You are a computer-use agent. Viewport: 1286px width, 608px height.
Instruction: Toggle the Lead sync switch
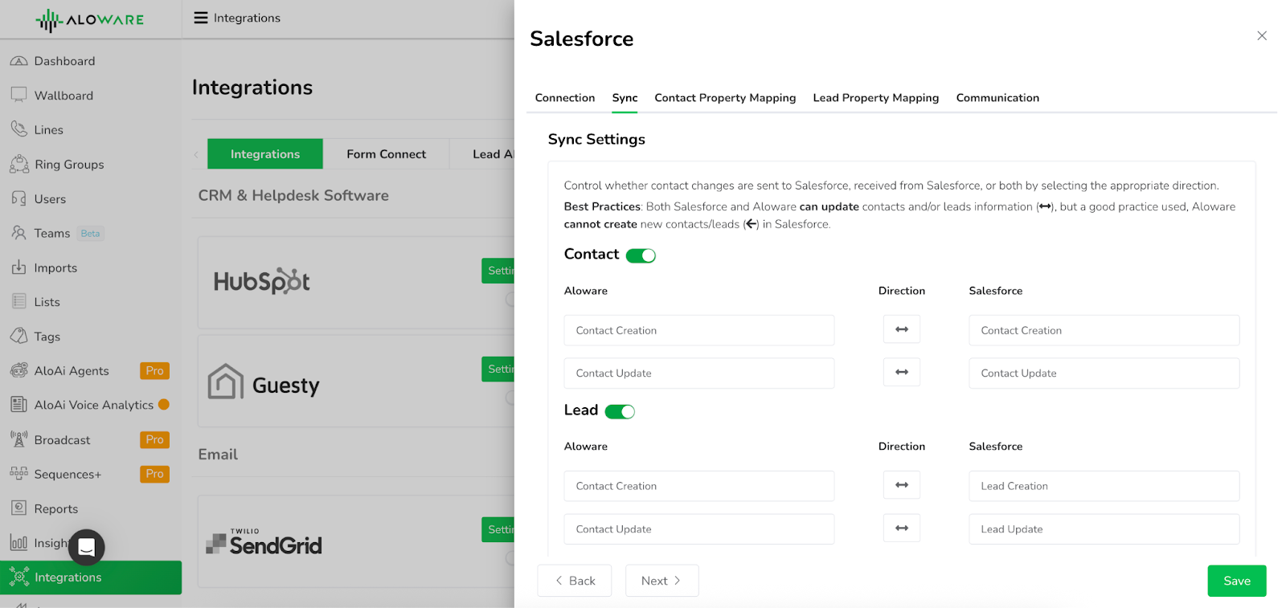click(620, 411)
